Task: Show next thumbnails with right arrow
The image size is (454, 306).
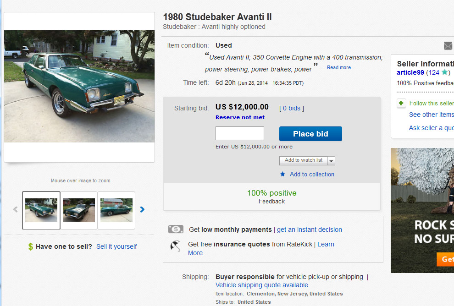Action: tap(142, 209)
